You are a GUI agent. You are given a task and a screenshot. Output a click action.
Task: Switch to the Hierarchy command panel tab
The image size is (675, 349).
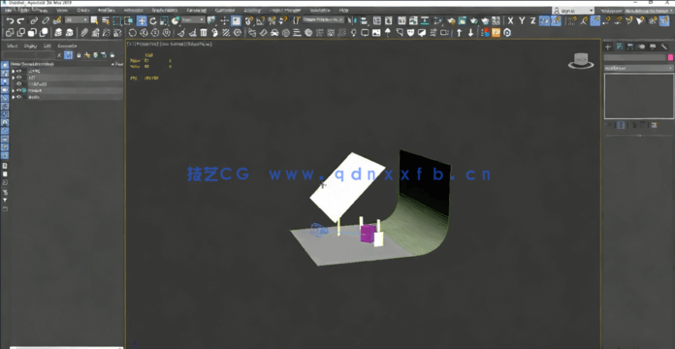[x=630, y=47]
